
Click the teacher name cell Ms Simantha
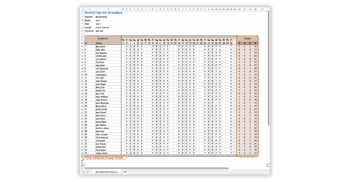point(101,17)
